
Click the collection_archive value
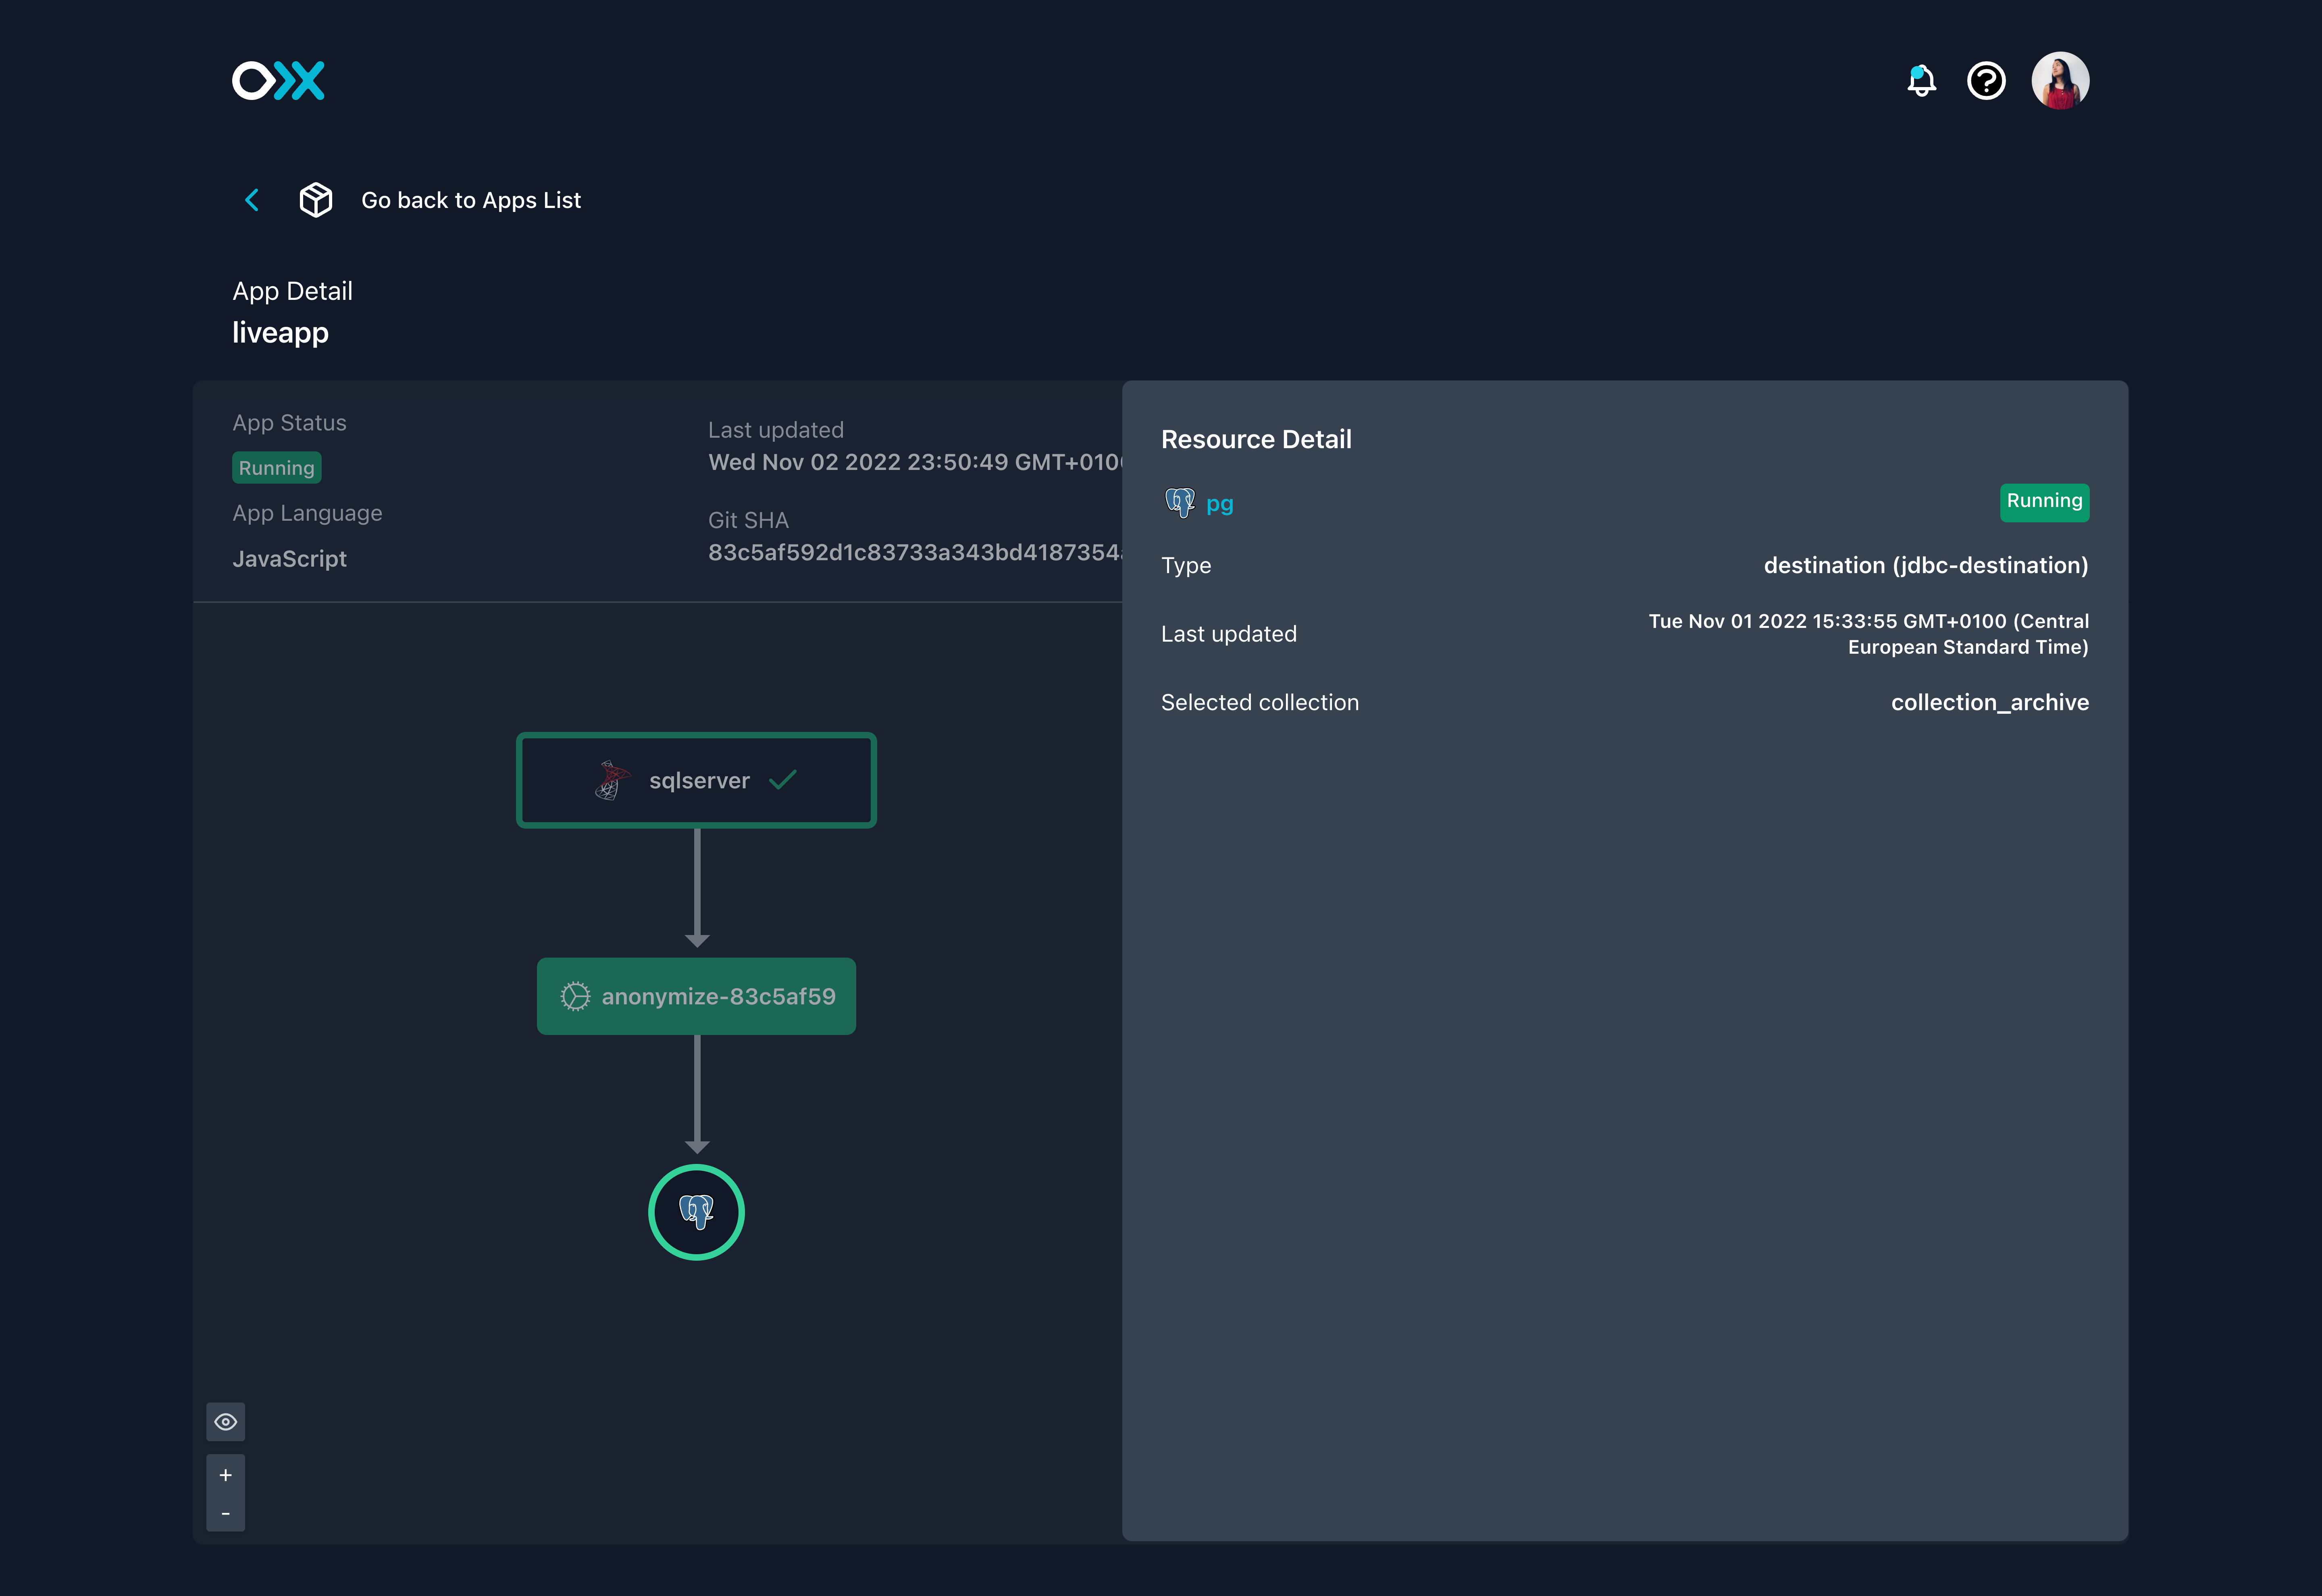tap(1990, 702)
